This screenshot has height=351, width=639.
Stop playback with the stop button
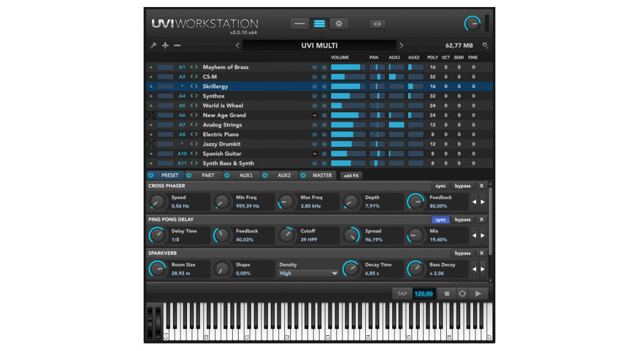pyautogui.click(x=447, y=293)
